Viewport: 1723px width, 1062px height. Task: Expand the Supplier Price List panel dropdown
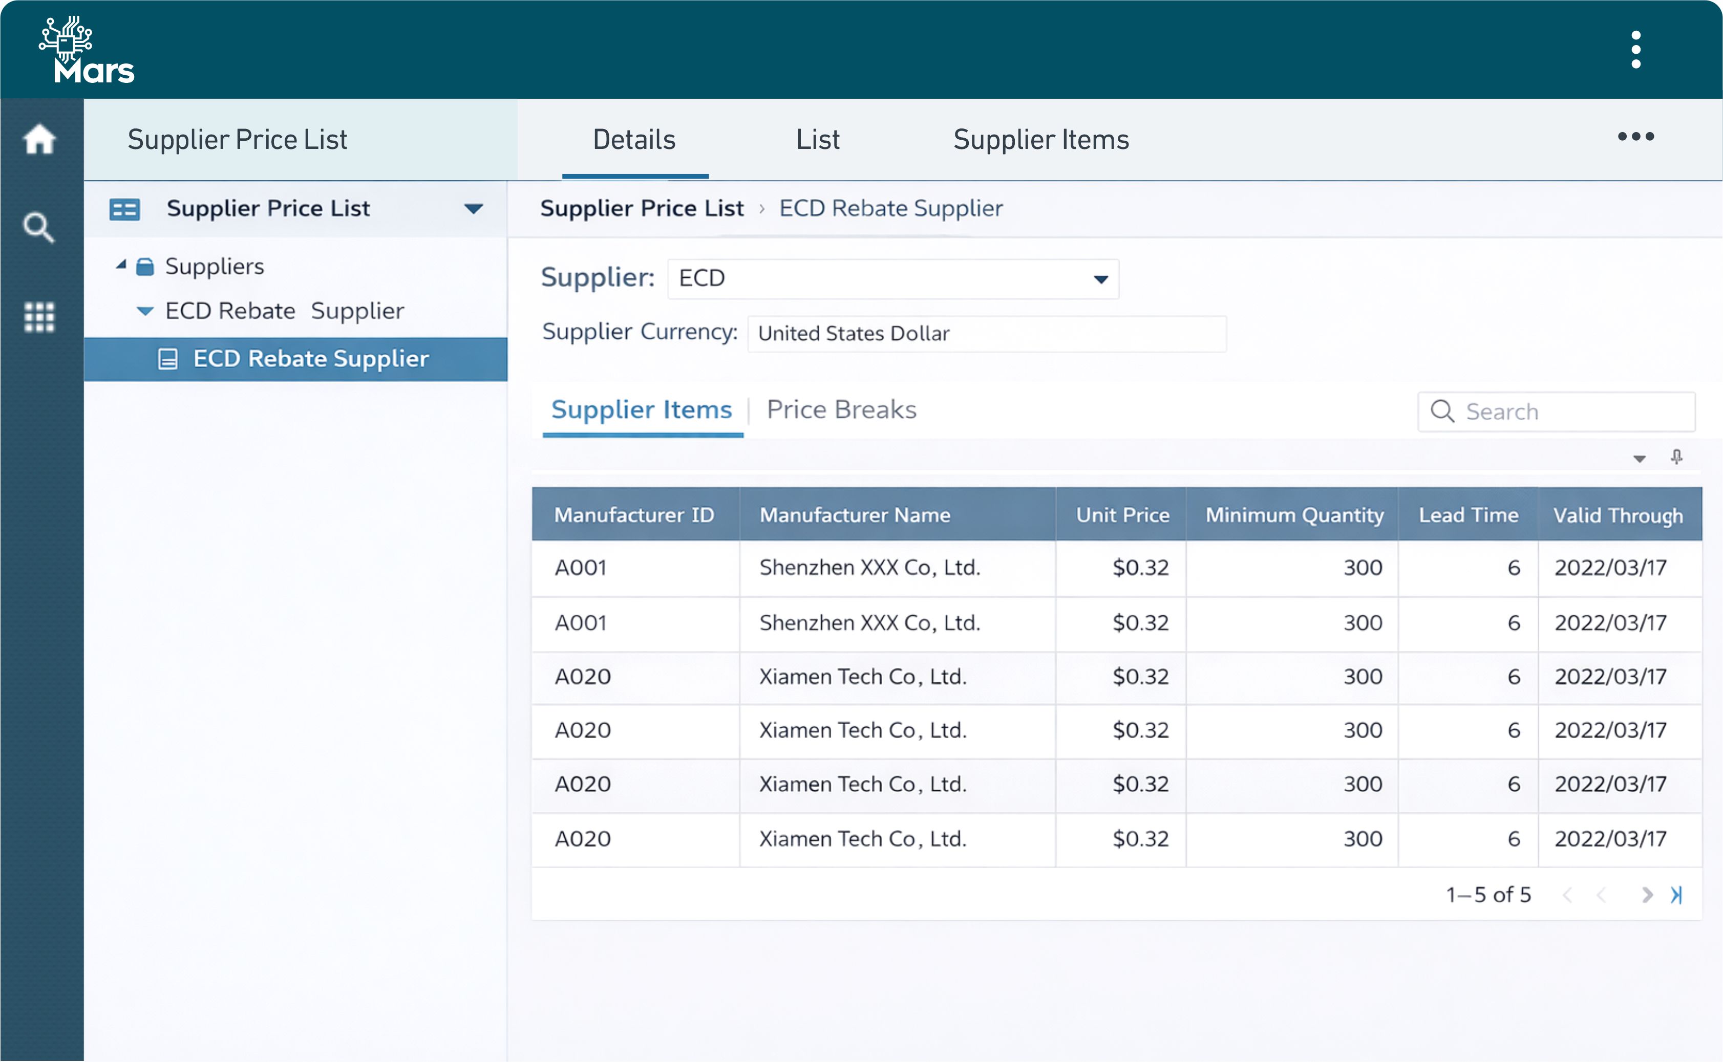(474, 209)
